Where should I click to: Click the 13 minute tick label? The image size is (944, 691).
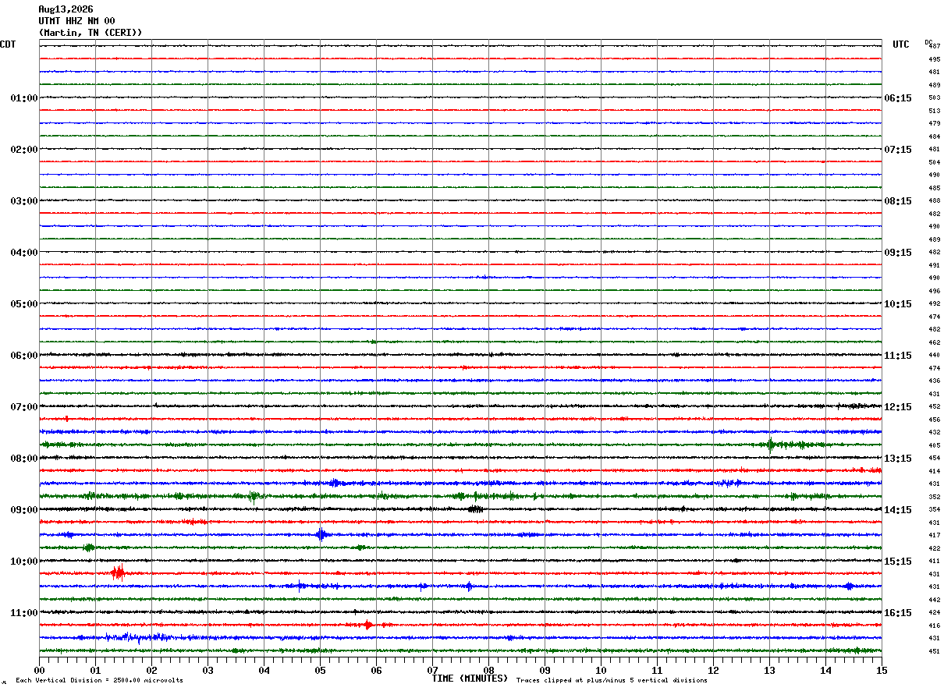(769, 670)
